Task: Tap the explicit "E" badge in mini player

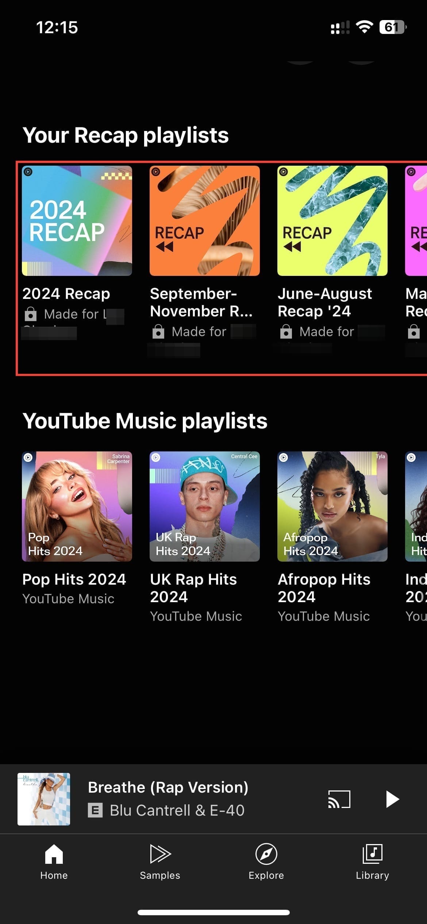Action: click(x=95, y=811)
